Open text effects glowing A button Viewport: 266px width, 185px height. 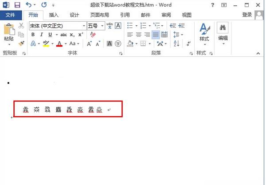[33, 44]
